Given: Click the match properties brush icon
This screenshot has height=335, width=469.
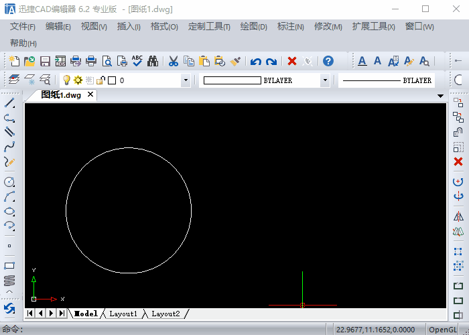Looking at the screenshot, I should [235, 61].
